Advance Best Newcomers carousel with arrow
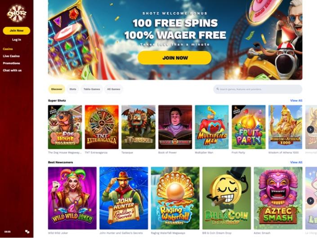The width and height of the screenshot is (317, 238). tap(310, 201)
